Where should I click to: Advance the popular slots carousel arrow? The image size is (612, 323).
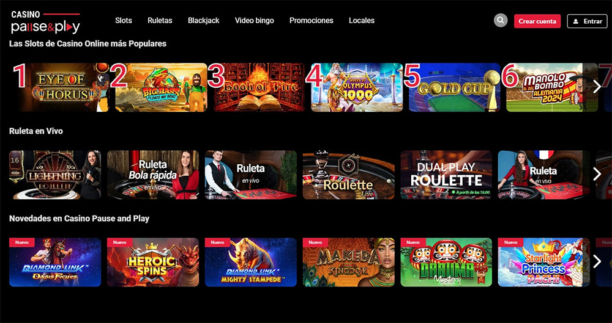point(597,87)
